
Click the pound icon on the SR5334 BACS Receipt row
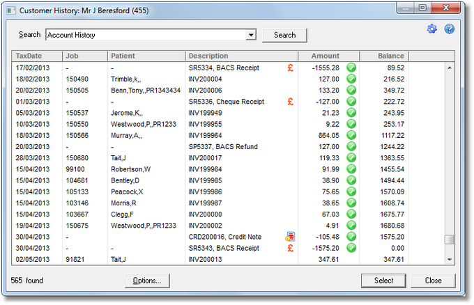coord(290,68)
